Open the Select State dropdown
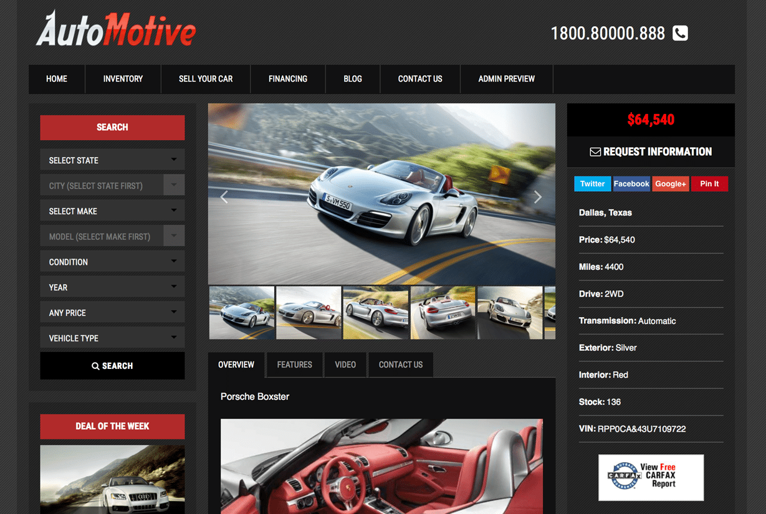 (112, 160)
